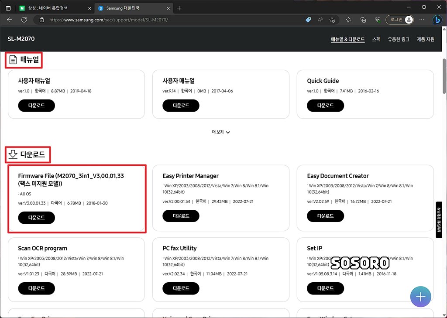447x318 pixels.
Task: Download the 사용자 매뉴얼 ver.9.14
Action: click(181, 106)
